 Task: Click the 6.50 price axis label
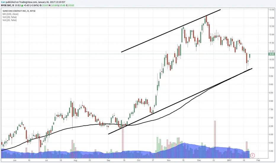pyautogui.click(x=272, y=126)
